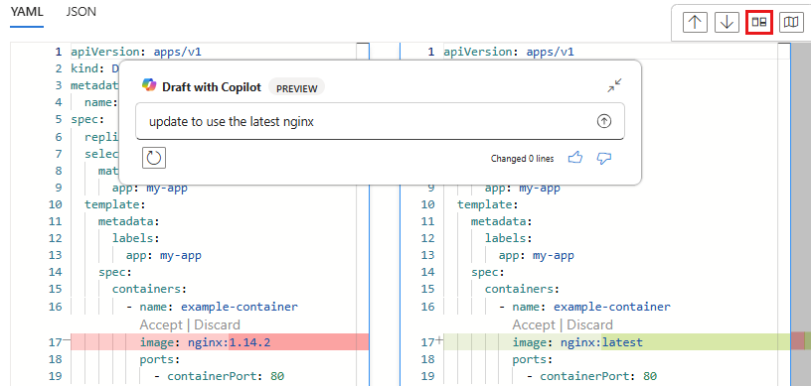The height and width of the screenshot is (386, 811).
Task: Click 'containers:' in the left pane
Action: pos(149,290)
